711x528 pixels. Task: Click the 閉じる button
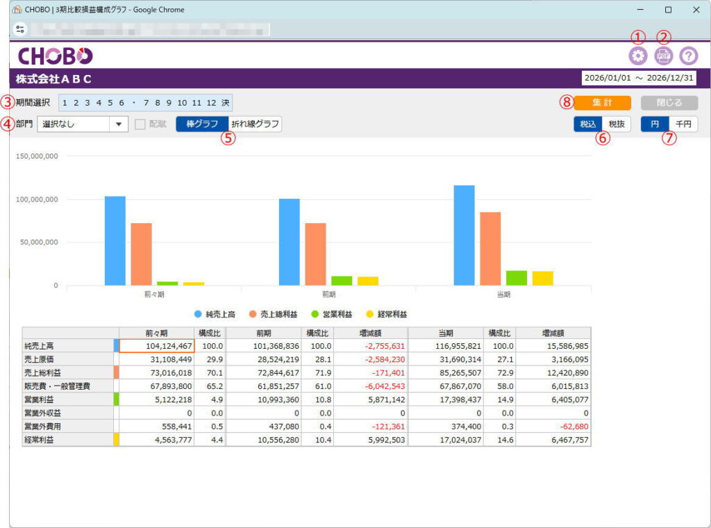pos(669,102)
